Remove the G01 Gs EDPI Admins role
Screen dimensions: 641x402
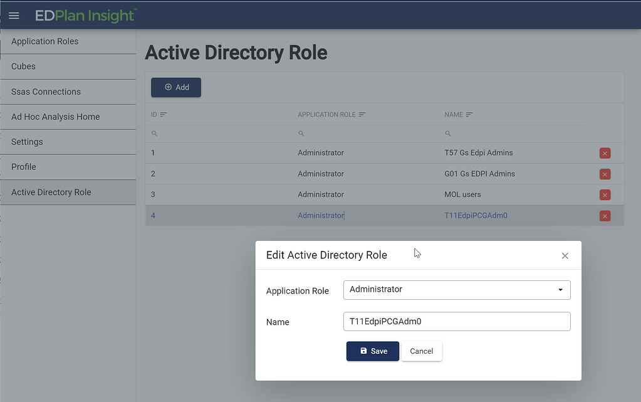(605, 174)
